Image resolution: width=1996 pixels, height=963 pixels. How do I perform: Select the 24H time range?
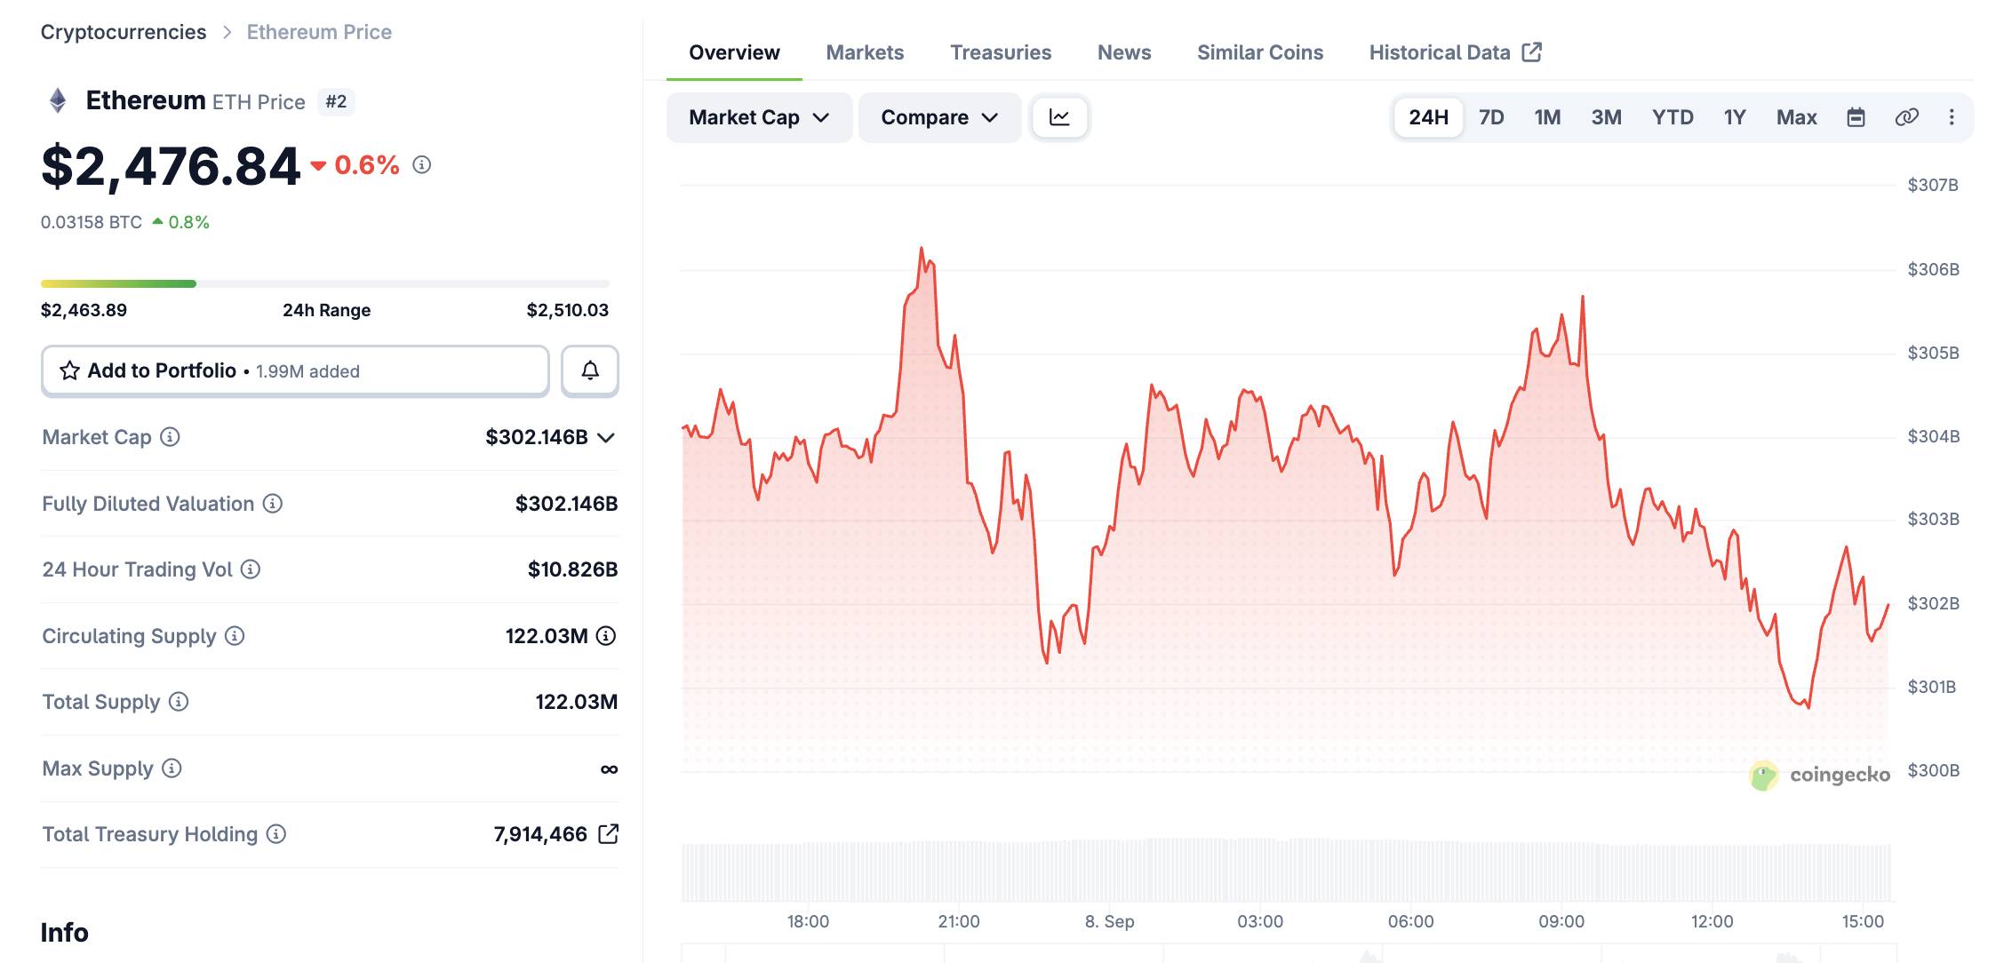click(x=1428, y=117)
